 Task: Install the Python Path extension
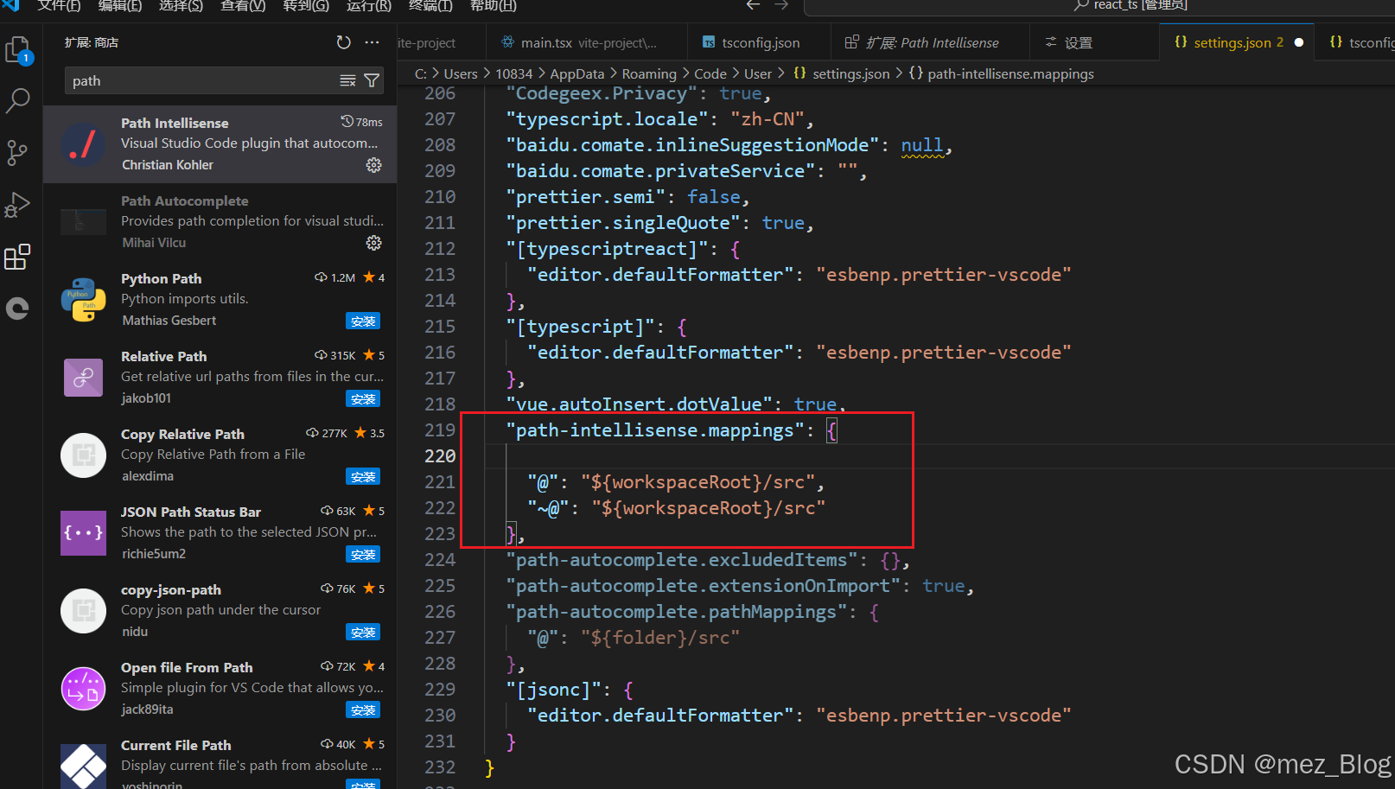pyautogui.click(x=363, y=321)
